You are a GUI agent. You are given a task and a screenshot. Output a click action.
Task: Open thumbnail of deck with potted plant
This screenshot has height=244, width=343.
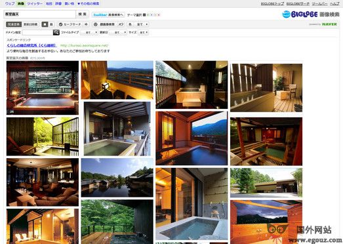point(266,88)
